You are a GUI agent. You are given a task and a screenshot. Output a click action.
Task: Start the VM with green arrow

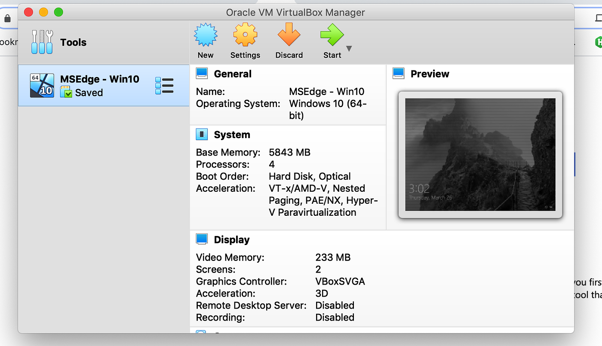click(x=332, y=35)
